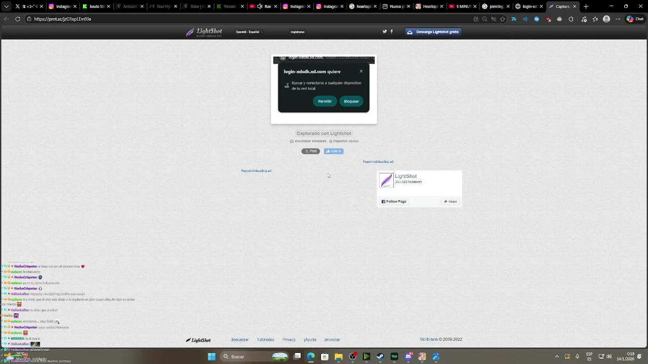648x364 pixels.
Task: Switch to the X (Twitter) tab
Action: tap(28, 7)
